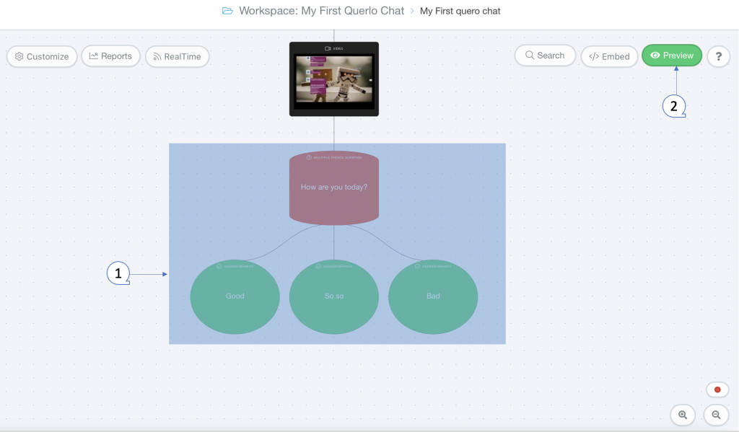Zoom out with the magnifier minus icon
This screenshot has width=739, height=432.
pos(716,415)
